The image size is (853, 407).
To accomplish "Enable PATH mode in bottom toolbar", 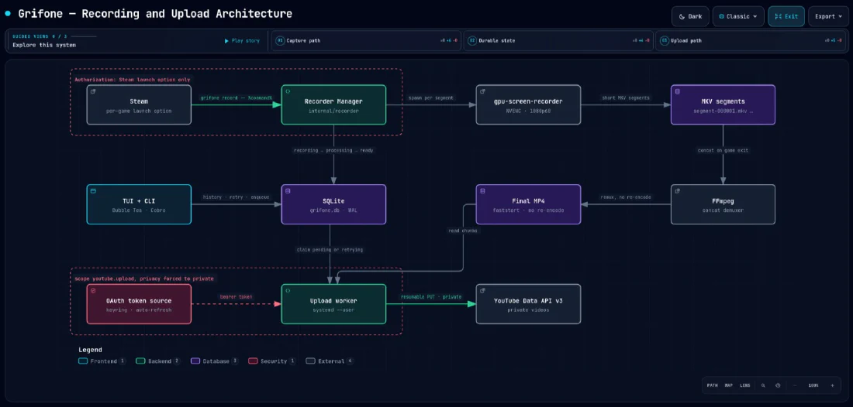I will coord(712,385).
